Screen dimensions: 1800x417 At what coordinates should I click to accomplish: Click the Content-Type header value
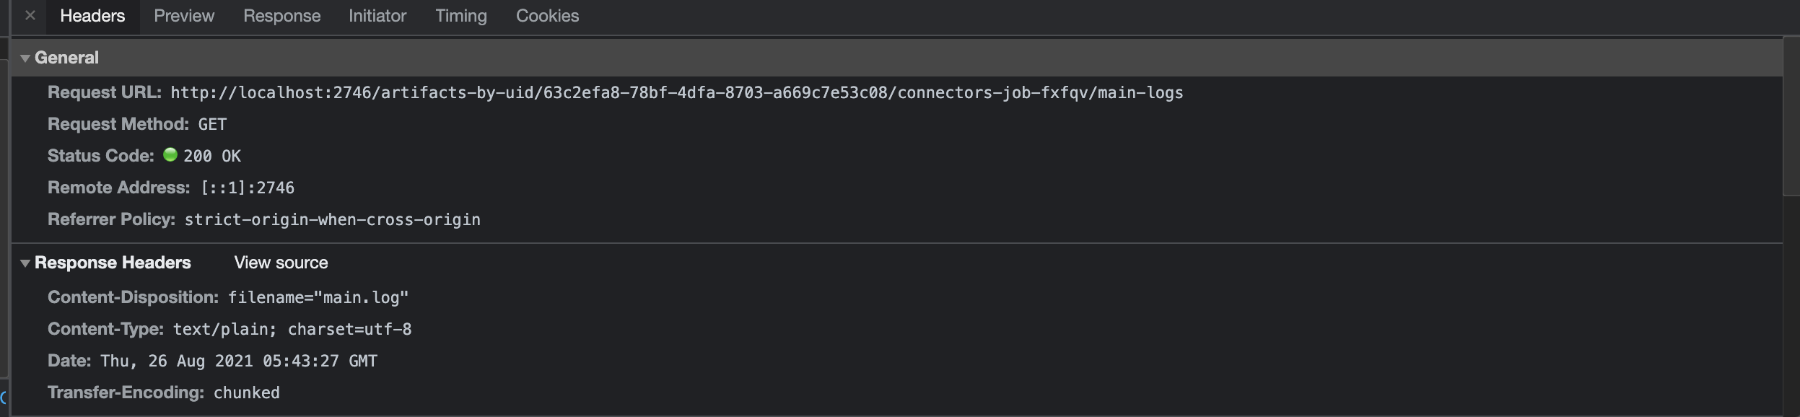click(x=292, y=330)
